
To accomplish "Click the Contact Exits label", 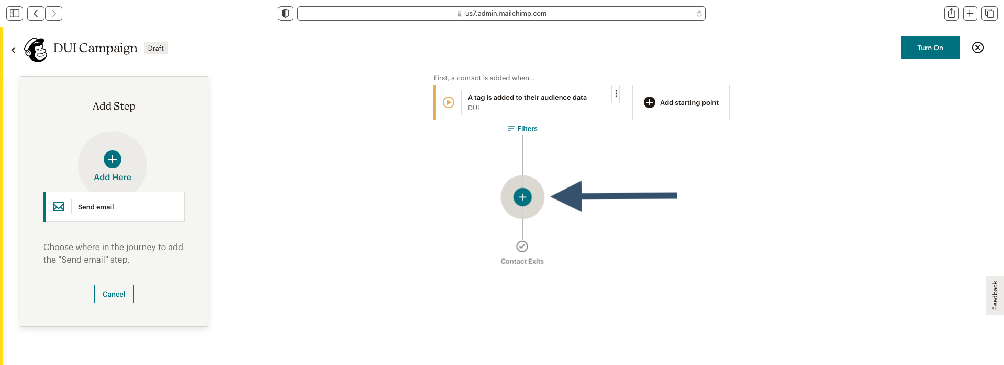I will click(x=522, y=261).
